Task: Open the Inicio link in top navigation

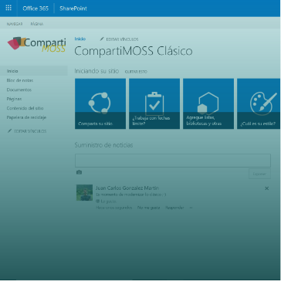Action: pyautogui.click(x=80, y=39)
